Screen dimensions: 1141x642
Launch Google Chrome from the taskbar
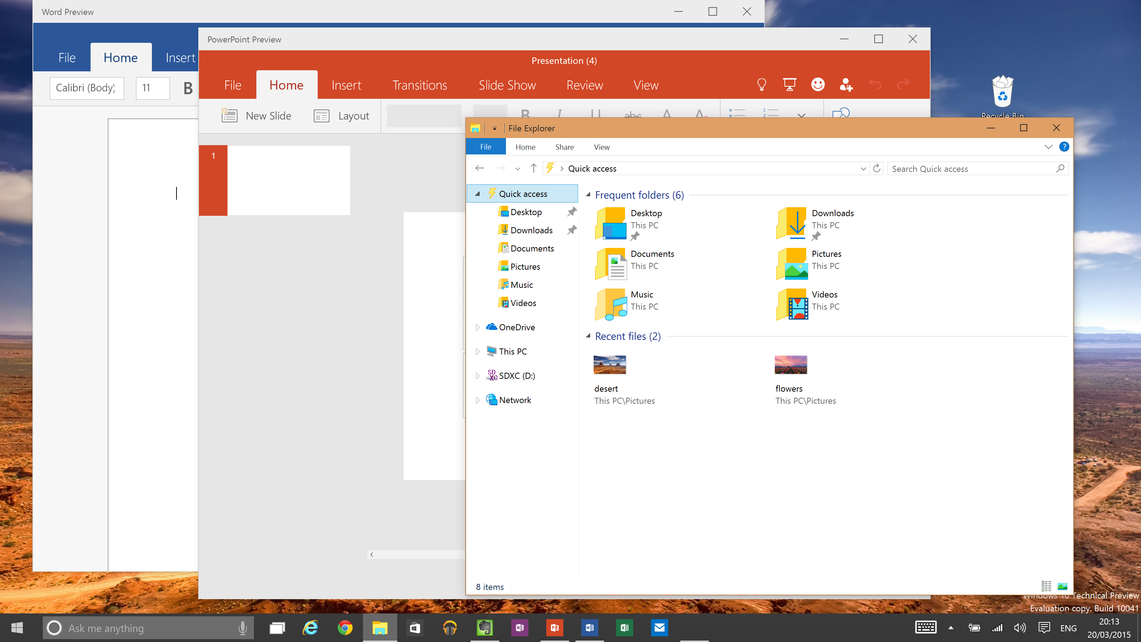(345, 628)
